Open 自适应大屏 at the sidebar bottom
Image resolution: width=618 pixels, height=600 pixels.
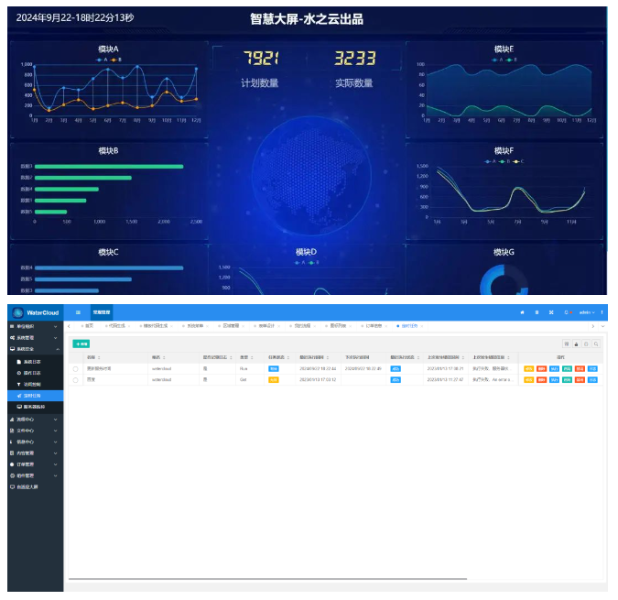(35, 486)
